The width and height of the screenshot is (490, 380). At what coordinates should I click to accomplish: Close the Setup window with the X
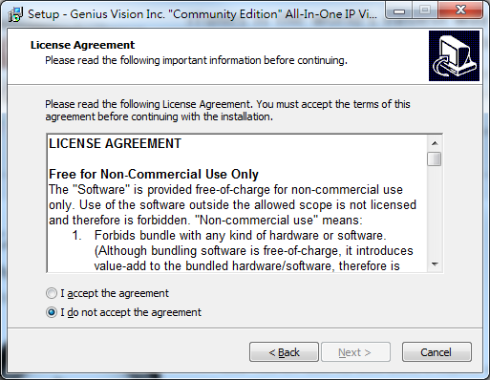(460, 11)
